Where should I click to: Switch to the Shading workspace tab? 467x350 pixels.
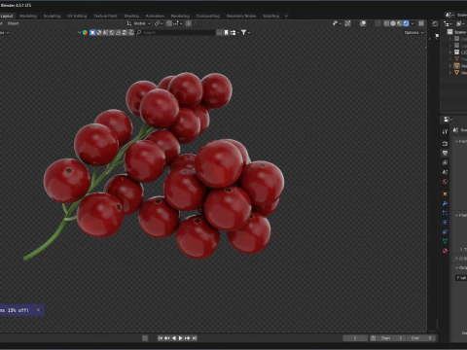[x=131, y=16]
